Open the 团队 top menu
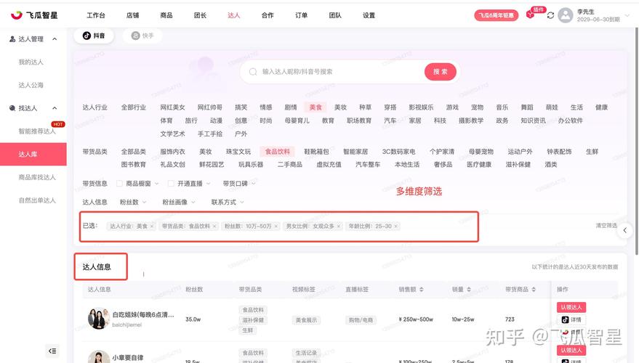Screen dimensions: 639x363 [335, 15]
